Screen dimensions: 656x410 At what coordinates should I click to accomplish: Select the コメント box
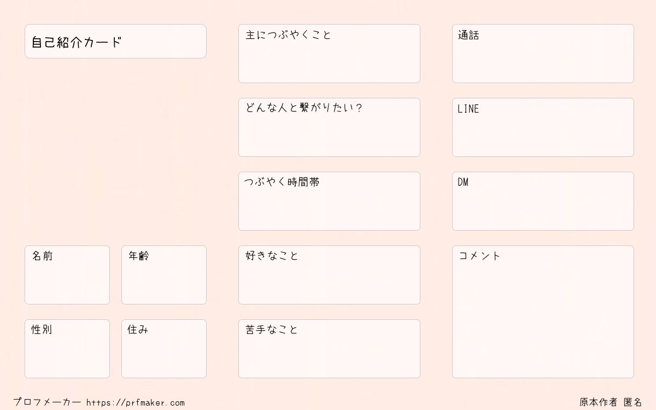pos(543,312)
